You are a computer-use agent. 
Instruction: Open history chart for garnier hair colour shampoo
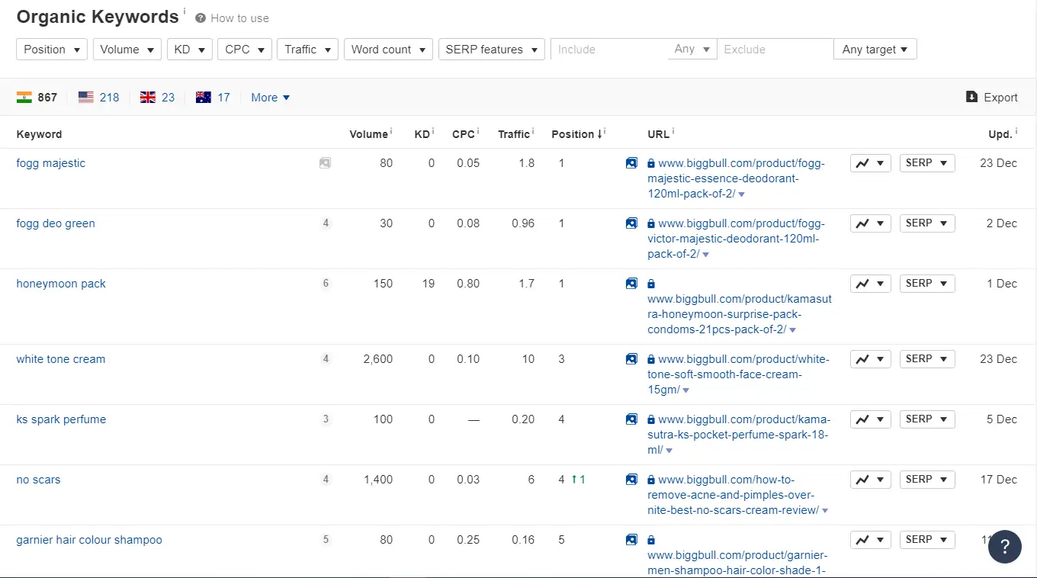point(870,540)
